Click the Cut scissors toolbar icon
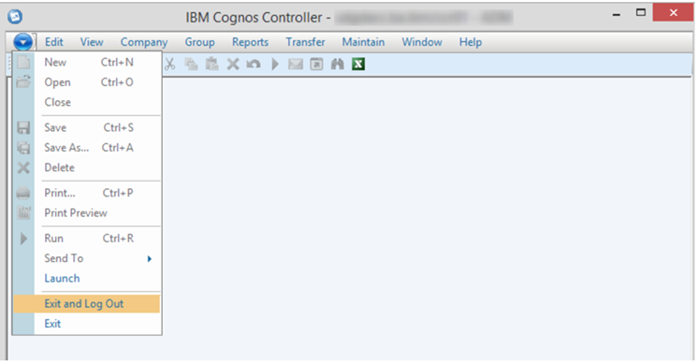The image size is (697, 364). pyautogui.click(x=169, y=64)
